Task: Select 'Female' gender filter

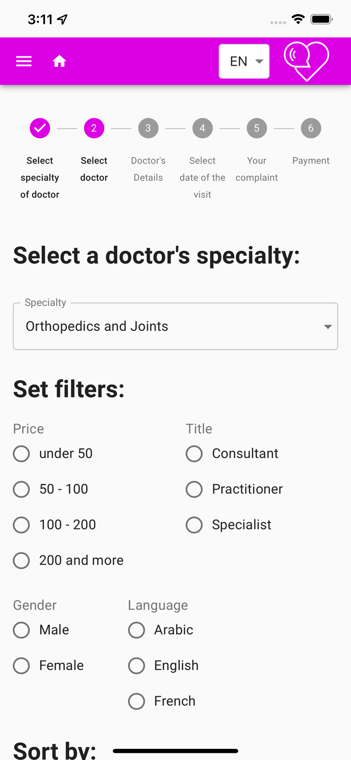Action: point(21,665)
